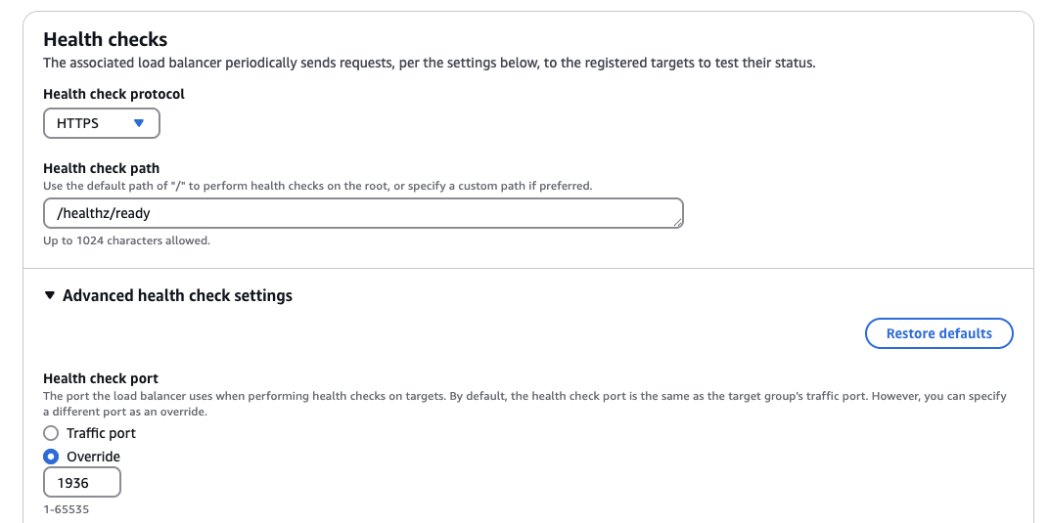1049x523 pixels.
Task: Open the Health check protocol HTTPS dropdown
Action: point(101,123)
